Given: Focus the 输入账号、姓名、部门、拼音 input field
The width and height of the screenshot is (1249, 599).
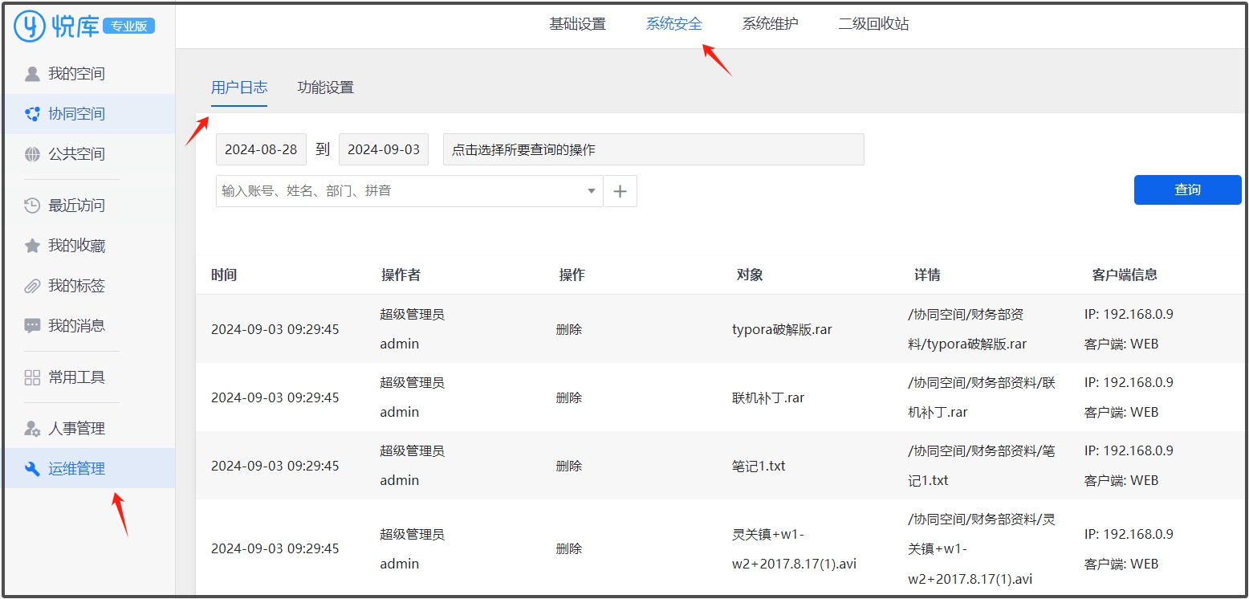Looking at the screenshot, I should [397, 191].
